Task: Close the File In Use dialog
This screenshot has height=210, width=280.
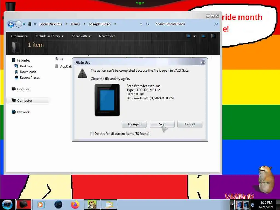Action: click(203, 63)
